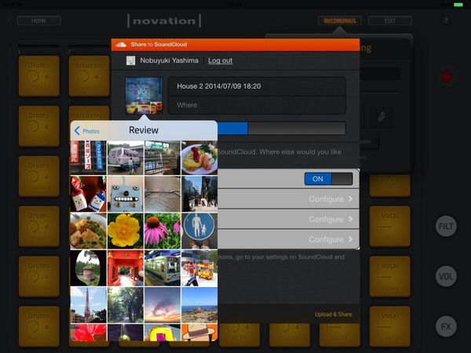Image resolution: width=471 pixels, height=353 pixels.
Task: Trigger the bottom Drums pad
Action: [x=39, y=326]
